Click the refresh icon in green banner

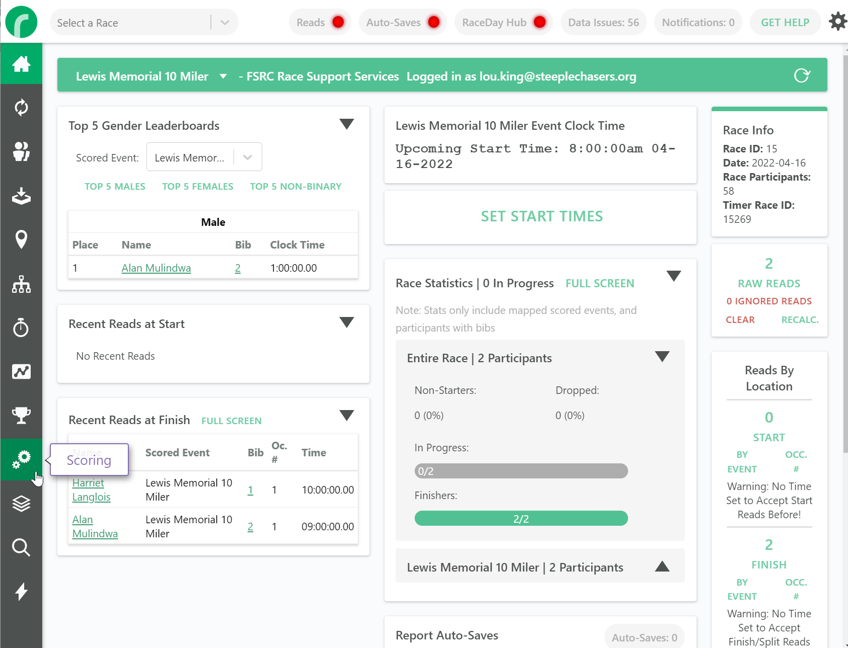click(802, 75)
